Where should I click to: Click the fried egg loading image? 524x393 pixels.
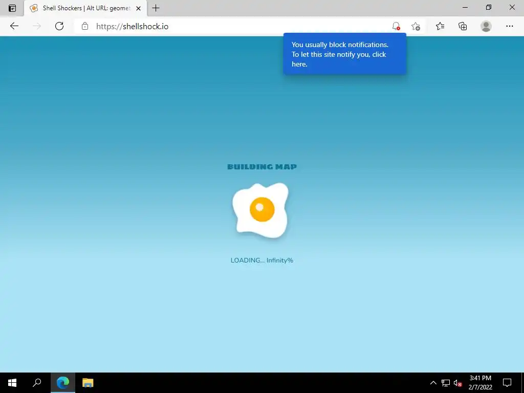pos(260,210)
